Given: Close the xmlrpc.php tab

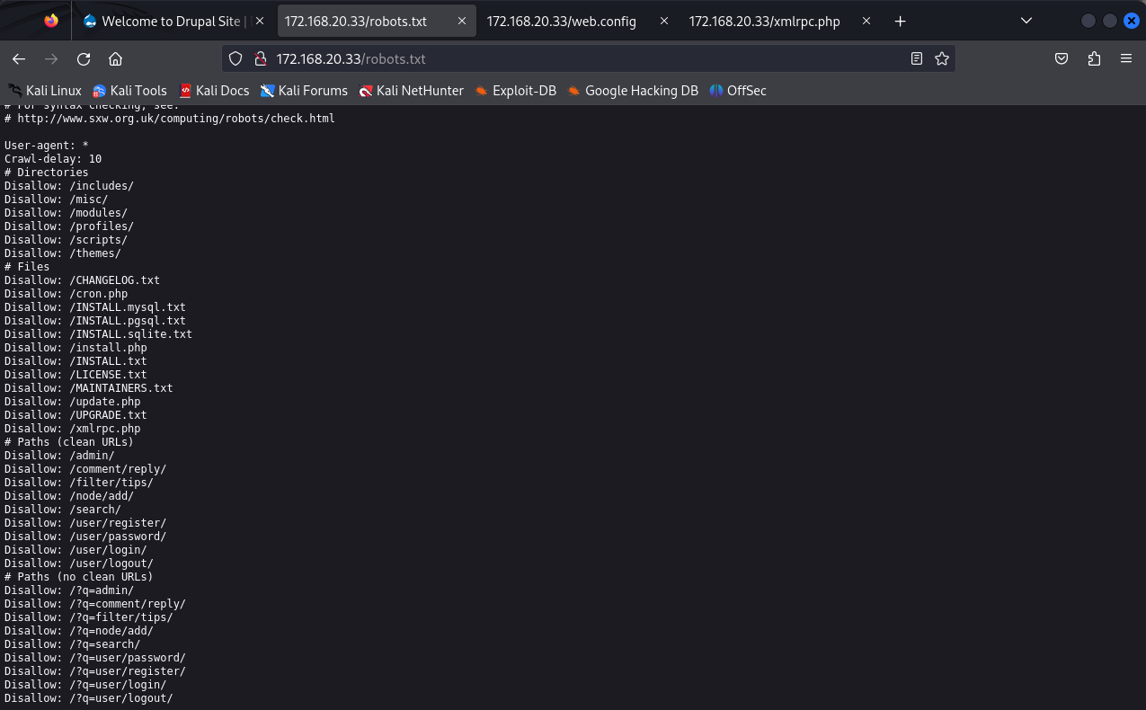Looking at the screenshot, I should pos(866,22).
